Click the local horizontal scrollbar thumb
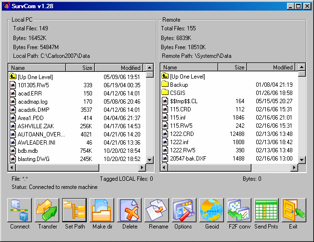The height and width of the screenshot is (242, 314). click(57, 167)
